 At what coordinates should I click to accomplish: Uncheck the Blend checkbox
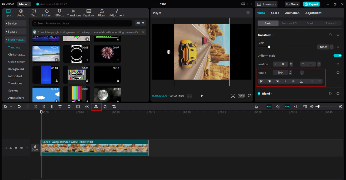click(x=259, y=94)
